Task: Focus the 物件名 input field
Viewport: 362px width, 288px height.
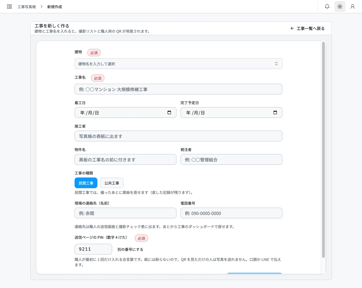Action: (125, 160)
